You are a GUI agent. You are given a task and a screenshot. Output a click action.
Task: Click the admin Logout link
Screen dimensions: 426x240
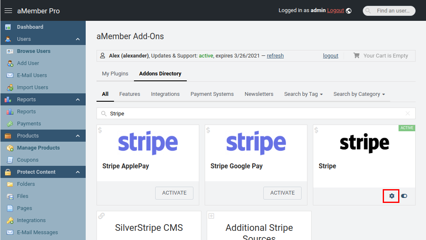coord(335,11)
